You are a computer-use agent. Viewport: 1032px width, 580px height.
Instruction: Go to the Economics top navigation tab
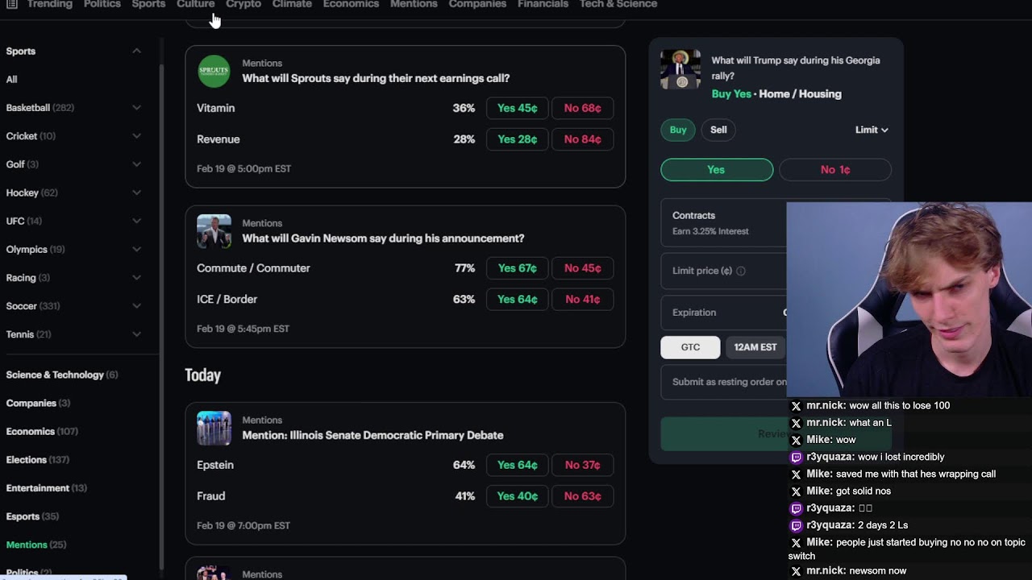point(351,5)
